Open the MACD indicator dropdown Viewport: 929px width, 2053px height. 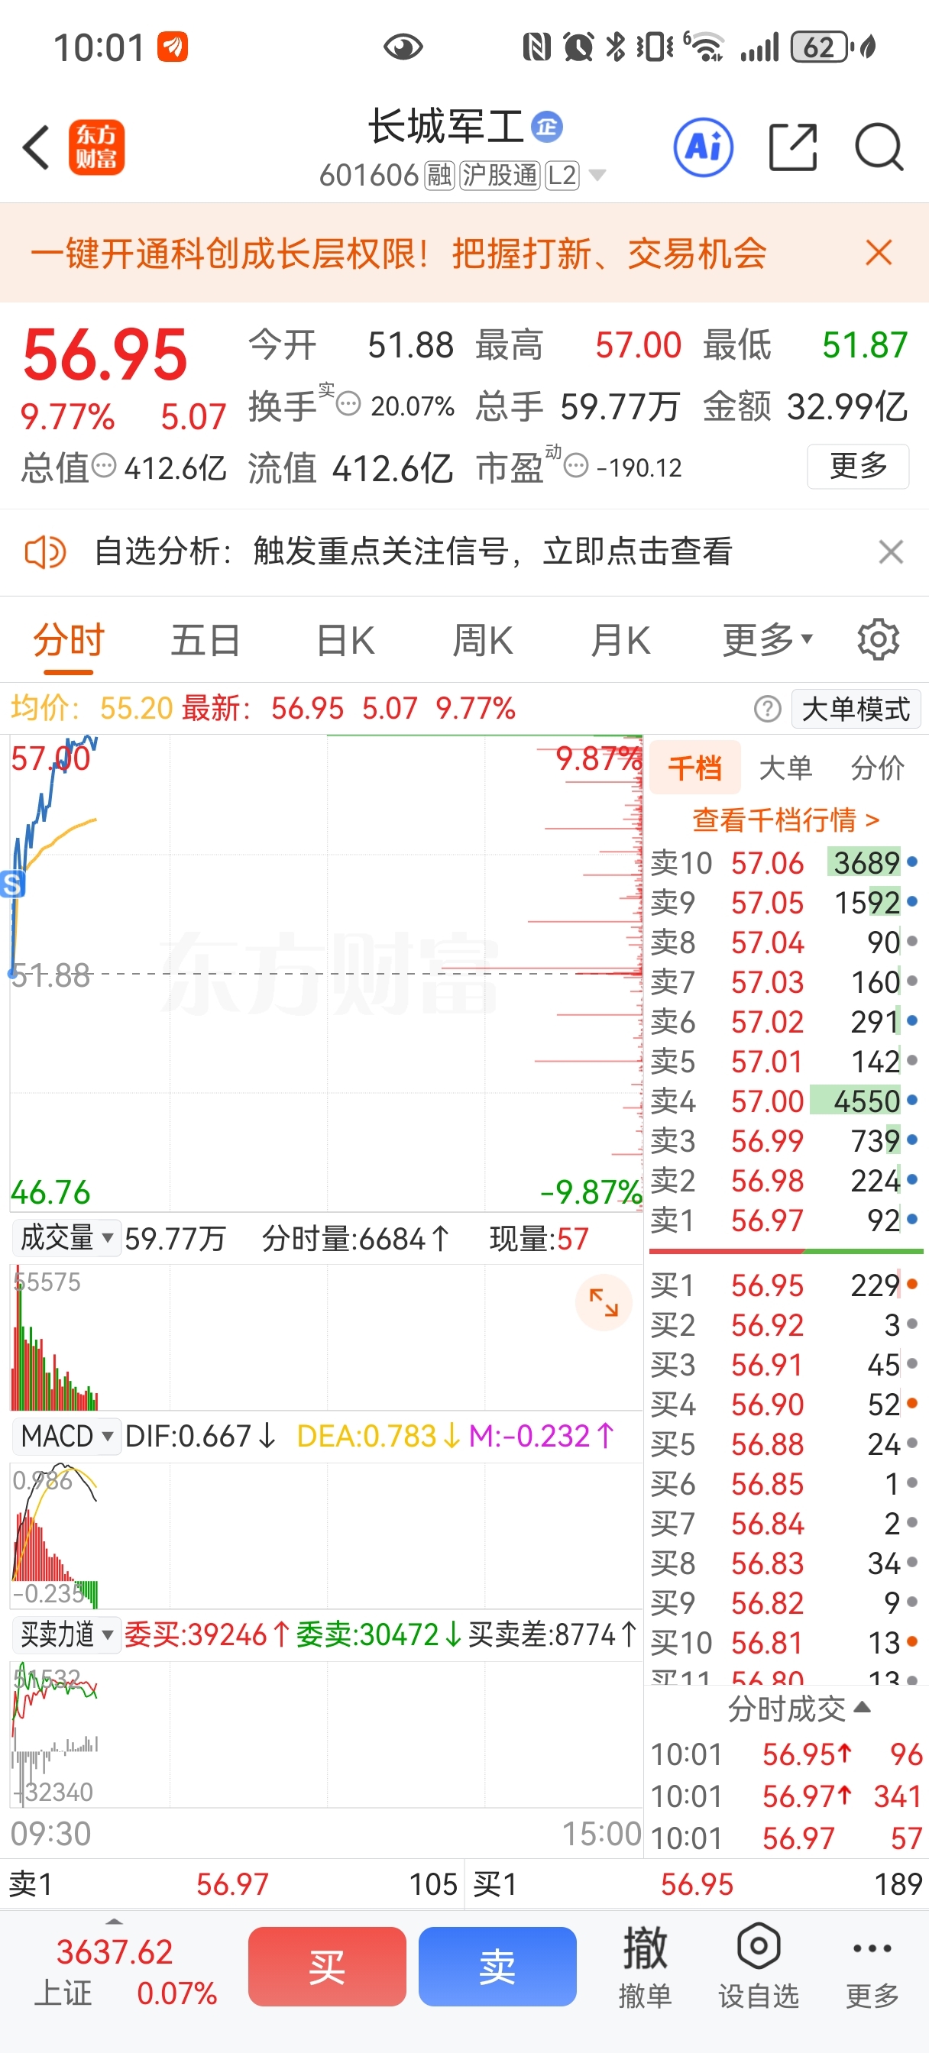(x=67, y=1436)
